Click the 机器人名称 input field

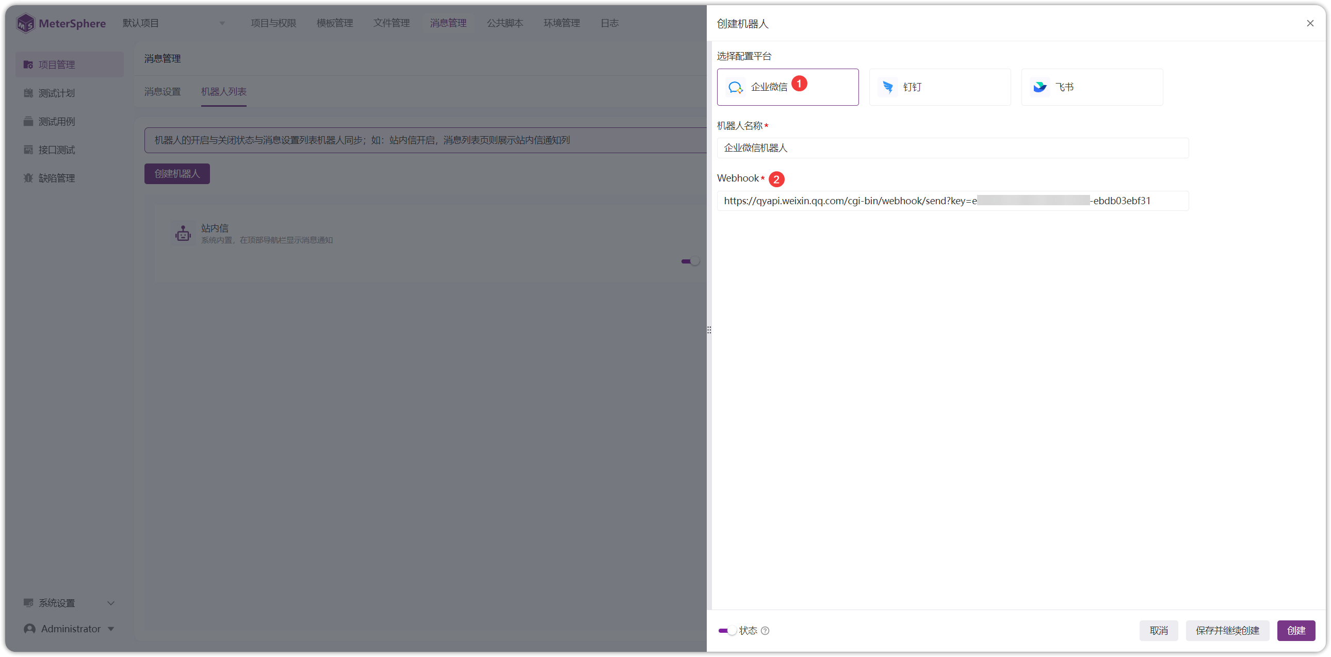[x=952, y=147]
